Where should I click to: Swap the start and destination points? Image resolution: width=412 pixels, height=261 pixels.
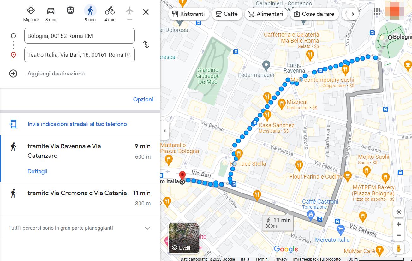(146, 44)
